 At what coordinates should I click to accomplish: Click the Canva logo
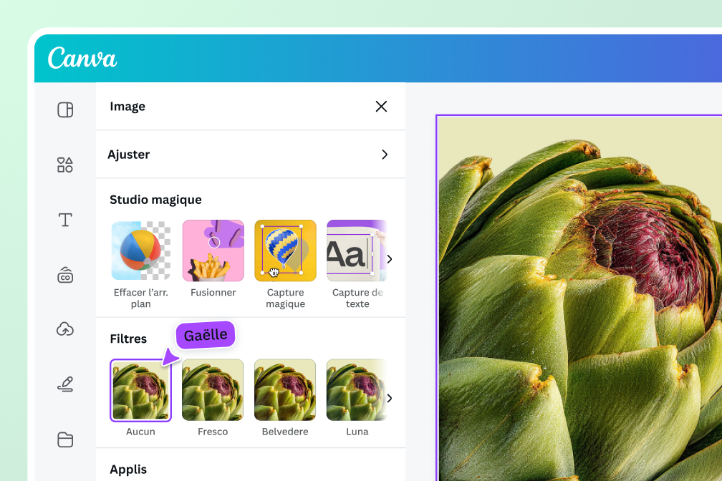[x=82, y=59]
